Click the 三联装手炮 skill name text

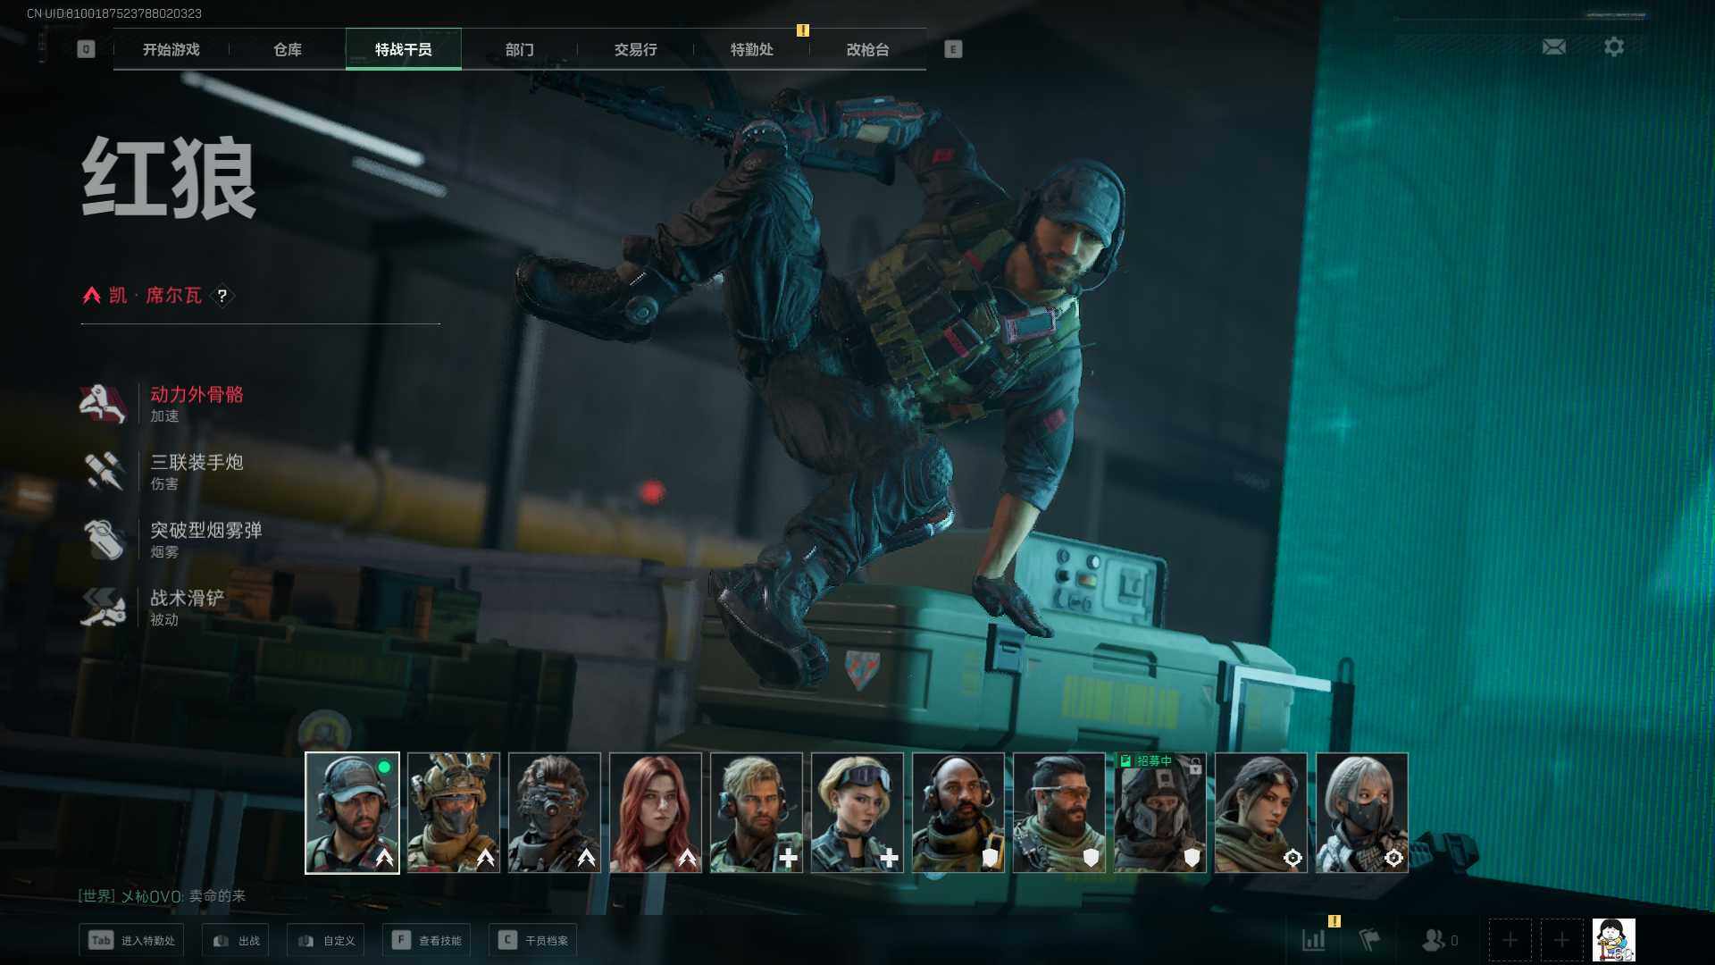point(197,462)
